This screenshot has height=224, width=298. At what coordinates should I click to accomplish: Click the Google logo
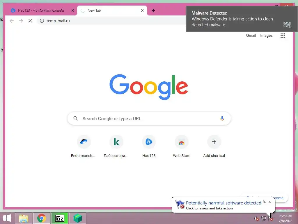(x=149, y=87)
